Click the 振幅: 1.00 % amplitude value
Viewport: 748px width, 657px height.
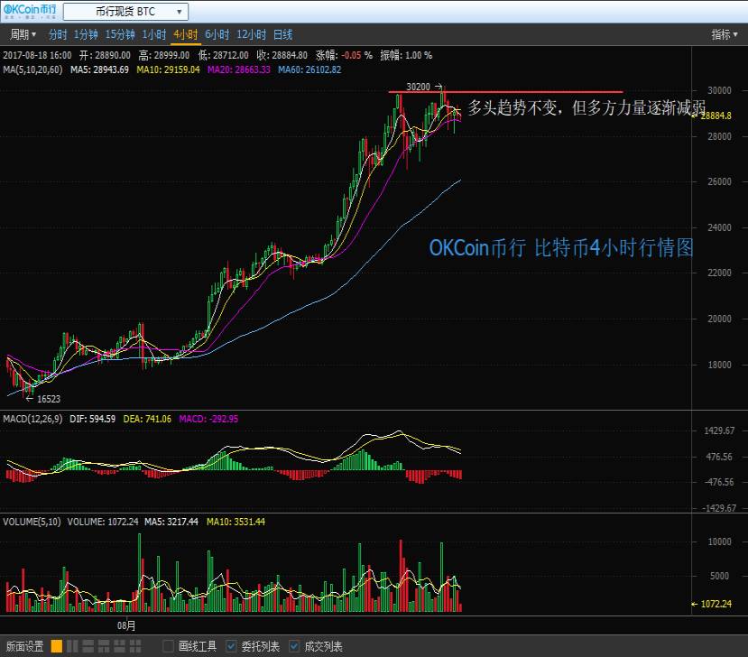pos(406,55)
